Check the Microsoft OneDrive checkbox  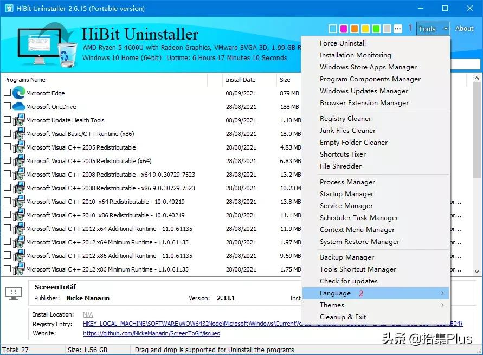point(7,106)
